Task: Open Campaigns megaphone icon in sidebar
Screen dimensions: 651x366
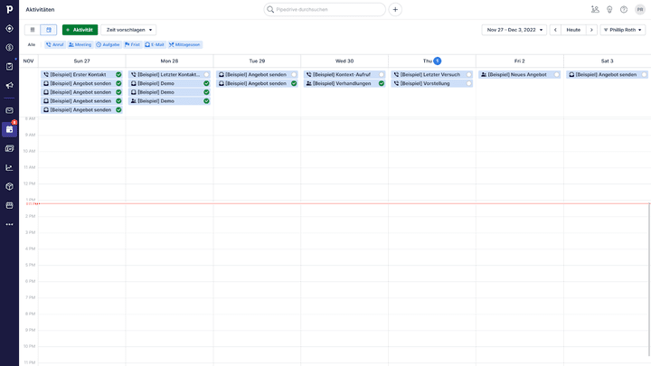Action: coord(9,86)
